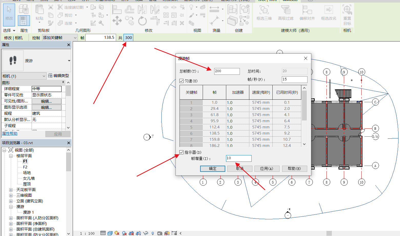This screenshot has width=400, height=236.
Task: Open the 添加关键帧 control dropdown
Action: click(75, 38)
